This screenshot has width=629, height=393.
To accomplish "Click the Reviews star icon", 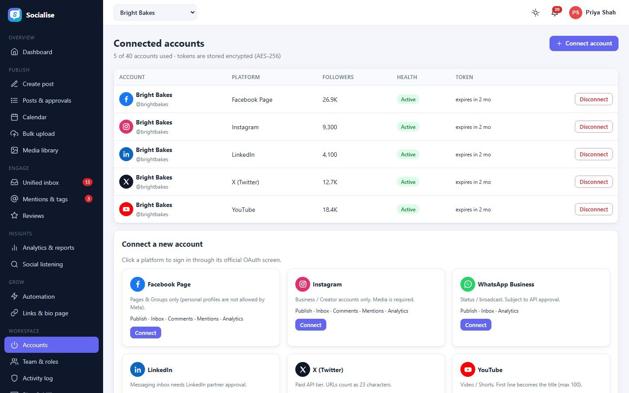I will pyautogui.click(x=14, y=216).
